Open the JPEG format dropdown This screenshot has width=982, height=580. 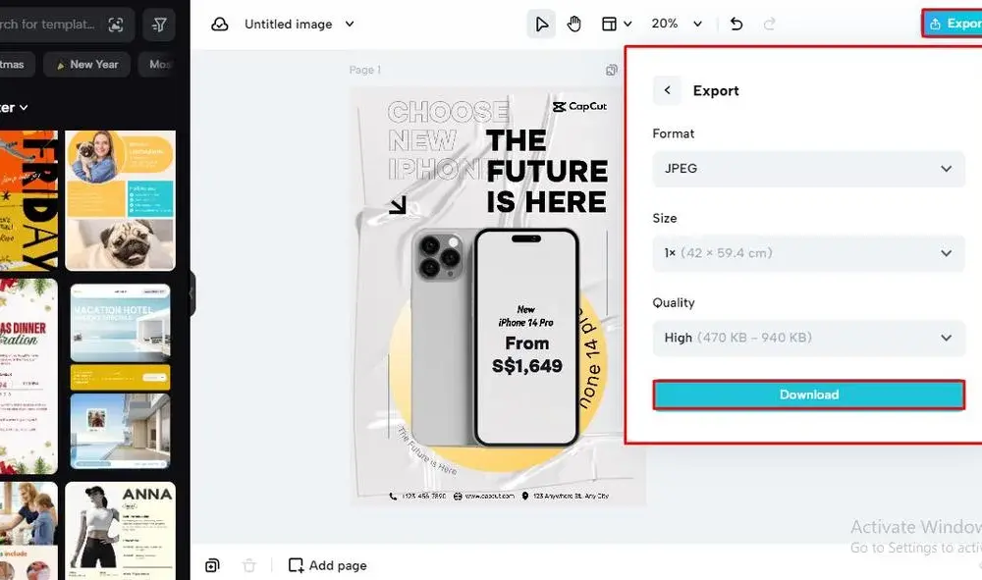click(808, 168)
